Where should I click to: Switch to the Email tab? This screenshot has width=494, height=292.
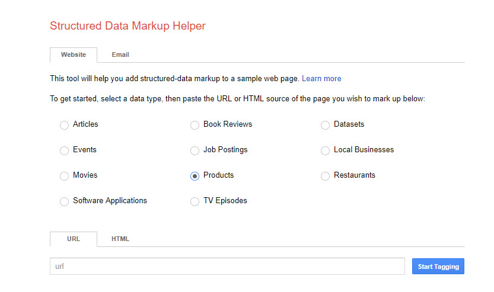[x=120, y=54]
